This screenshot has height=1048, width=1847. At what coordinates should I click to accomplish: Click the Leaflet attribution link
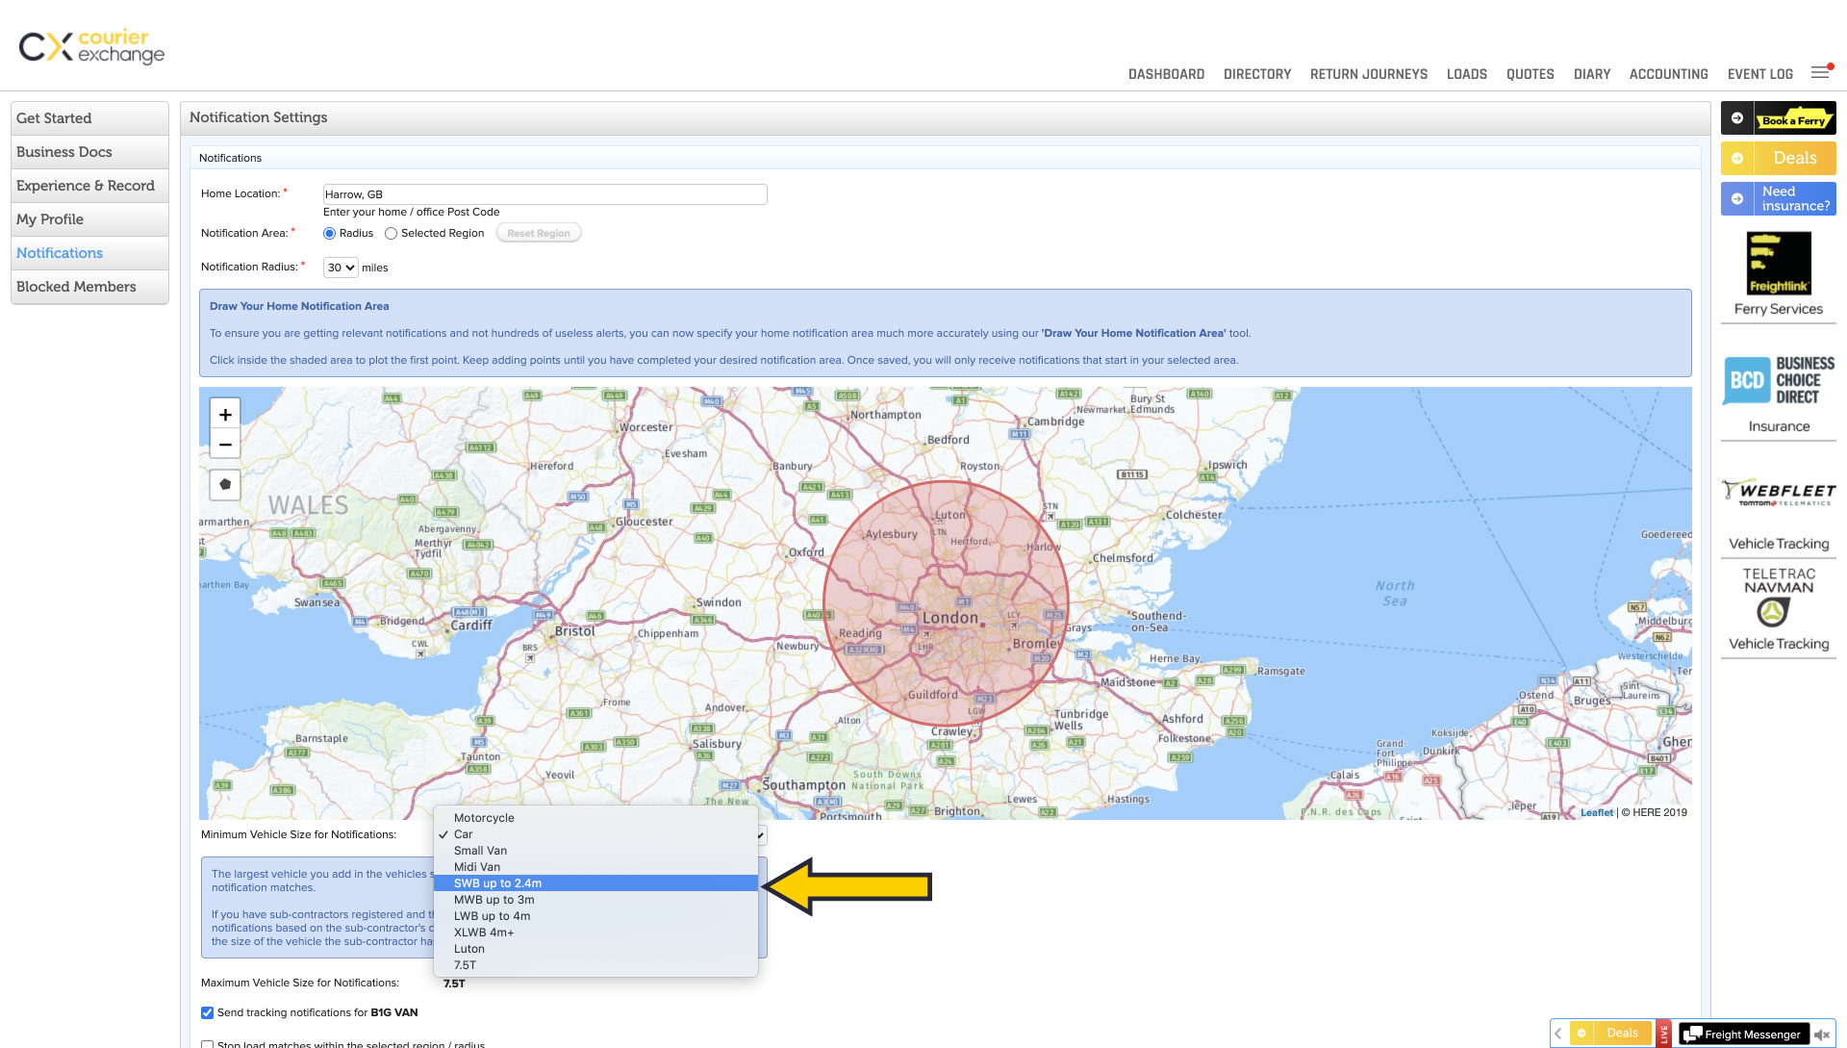(1597, 812)
